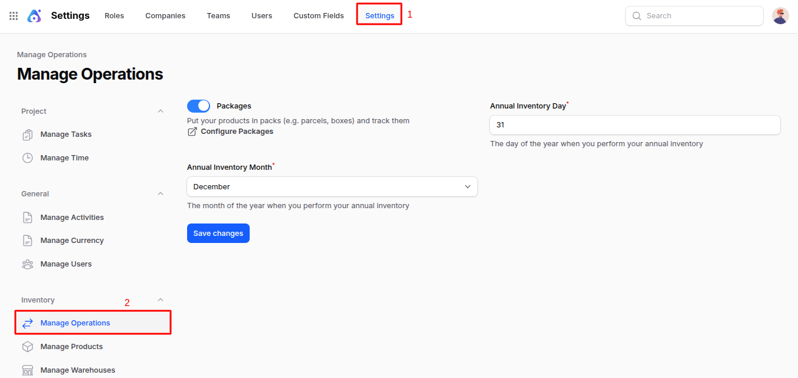Click the Manage Products box icon
This screenshot has height=378, width=798.
tap(28, 347)
